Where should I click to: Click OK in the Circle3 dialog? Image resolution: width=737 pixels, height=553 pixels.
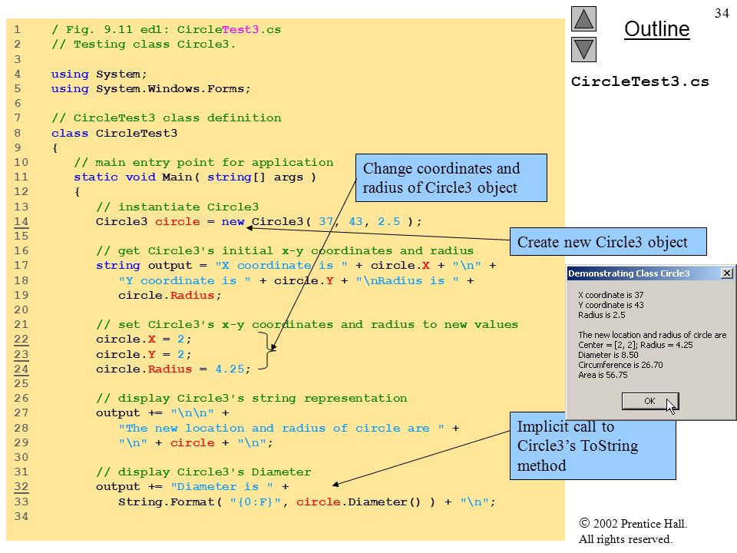click(x=650, y=401)
